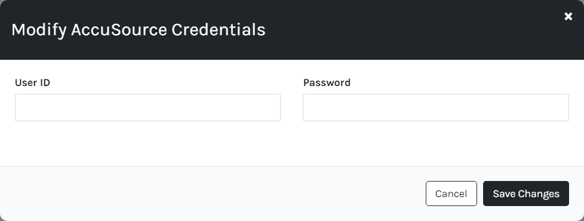The image size is (584, 221).
Task: Place cursor in the User ID box
Action: click(147, 108)
